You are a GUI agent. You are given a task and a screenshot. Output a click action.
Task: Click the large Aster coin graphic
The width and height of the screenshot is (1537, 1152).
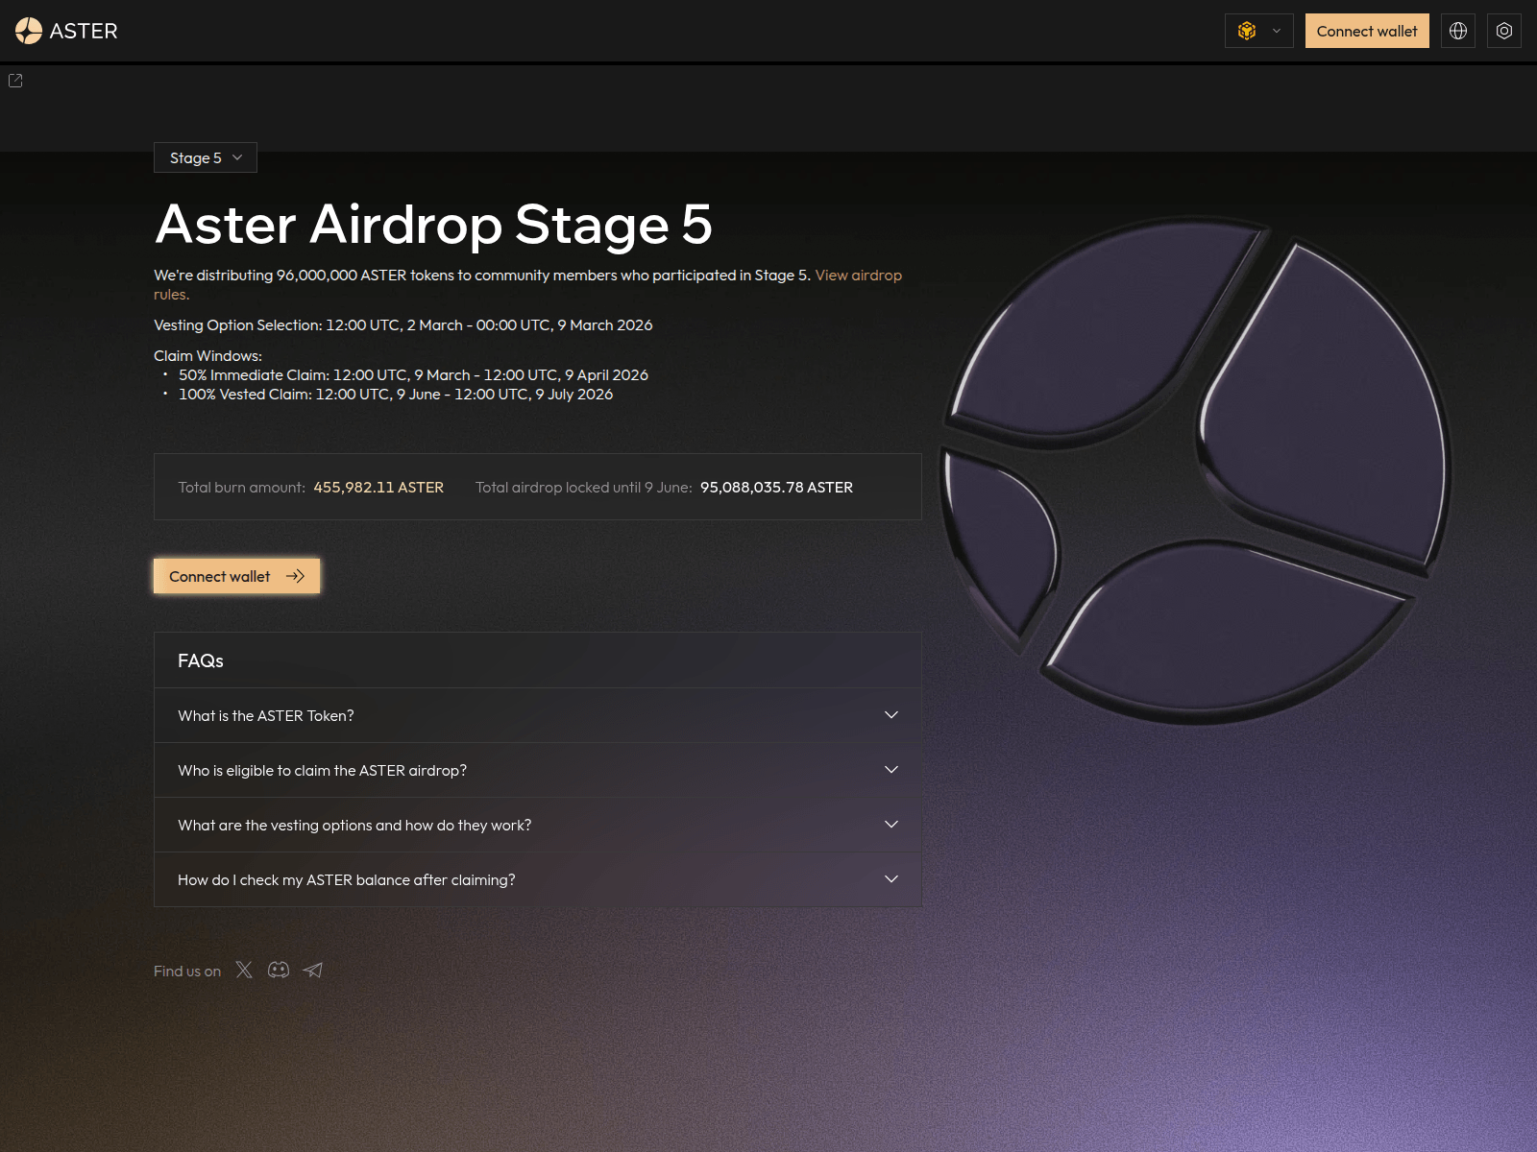pos(1194,470)
